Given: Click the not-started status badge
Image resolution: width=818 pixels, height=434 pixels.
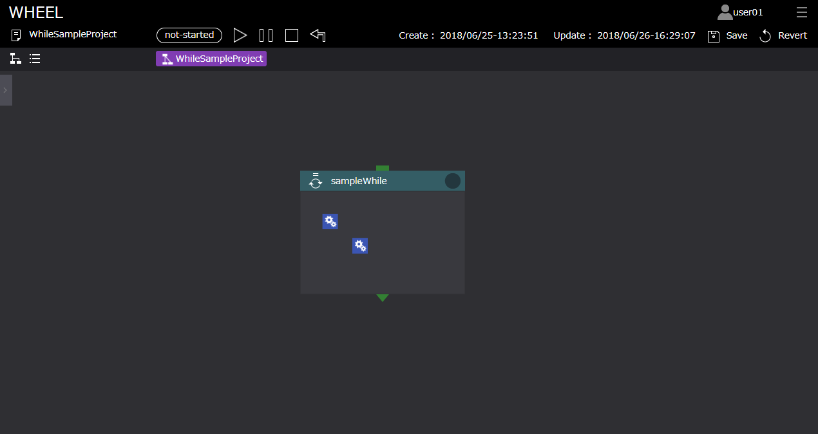Looking at the screenshot, I should (189, 35).
